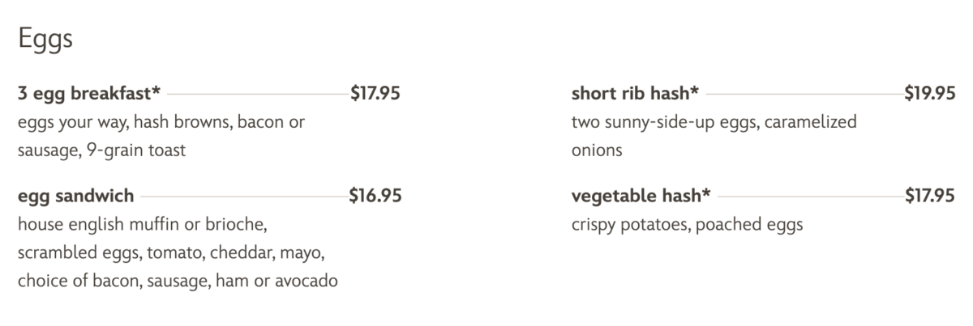Click the $19.95 short rib hash price

point(930,94)
